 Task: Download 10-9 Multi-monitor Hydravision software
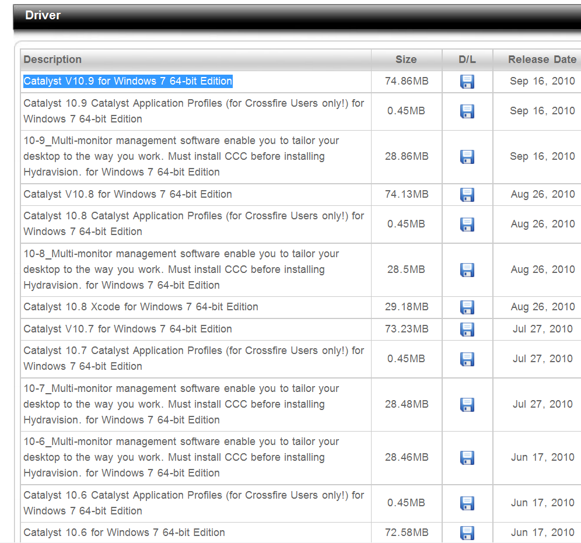point(467,157)
